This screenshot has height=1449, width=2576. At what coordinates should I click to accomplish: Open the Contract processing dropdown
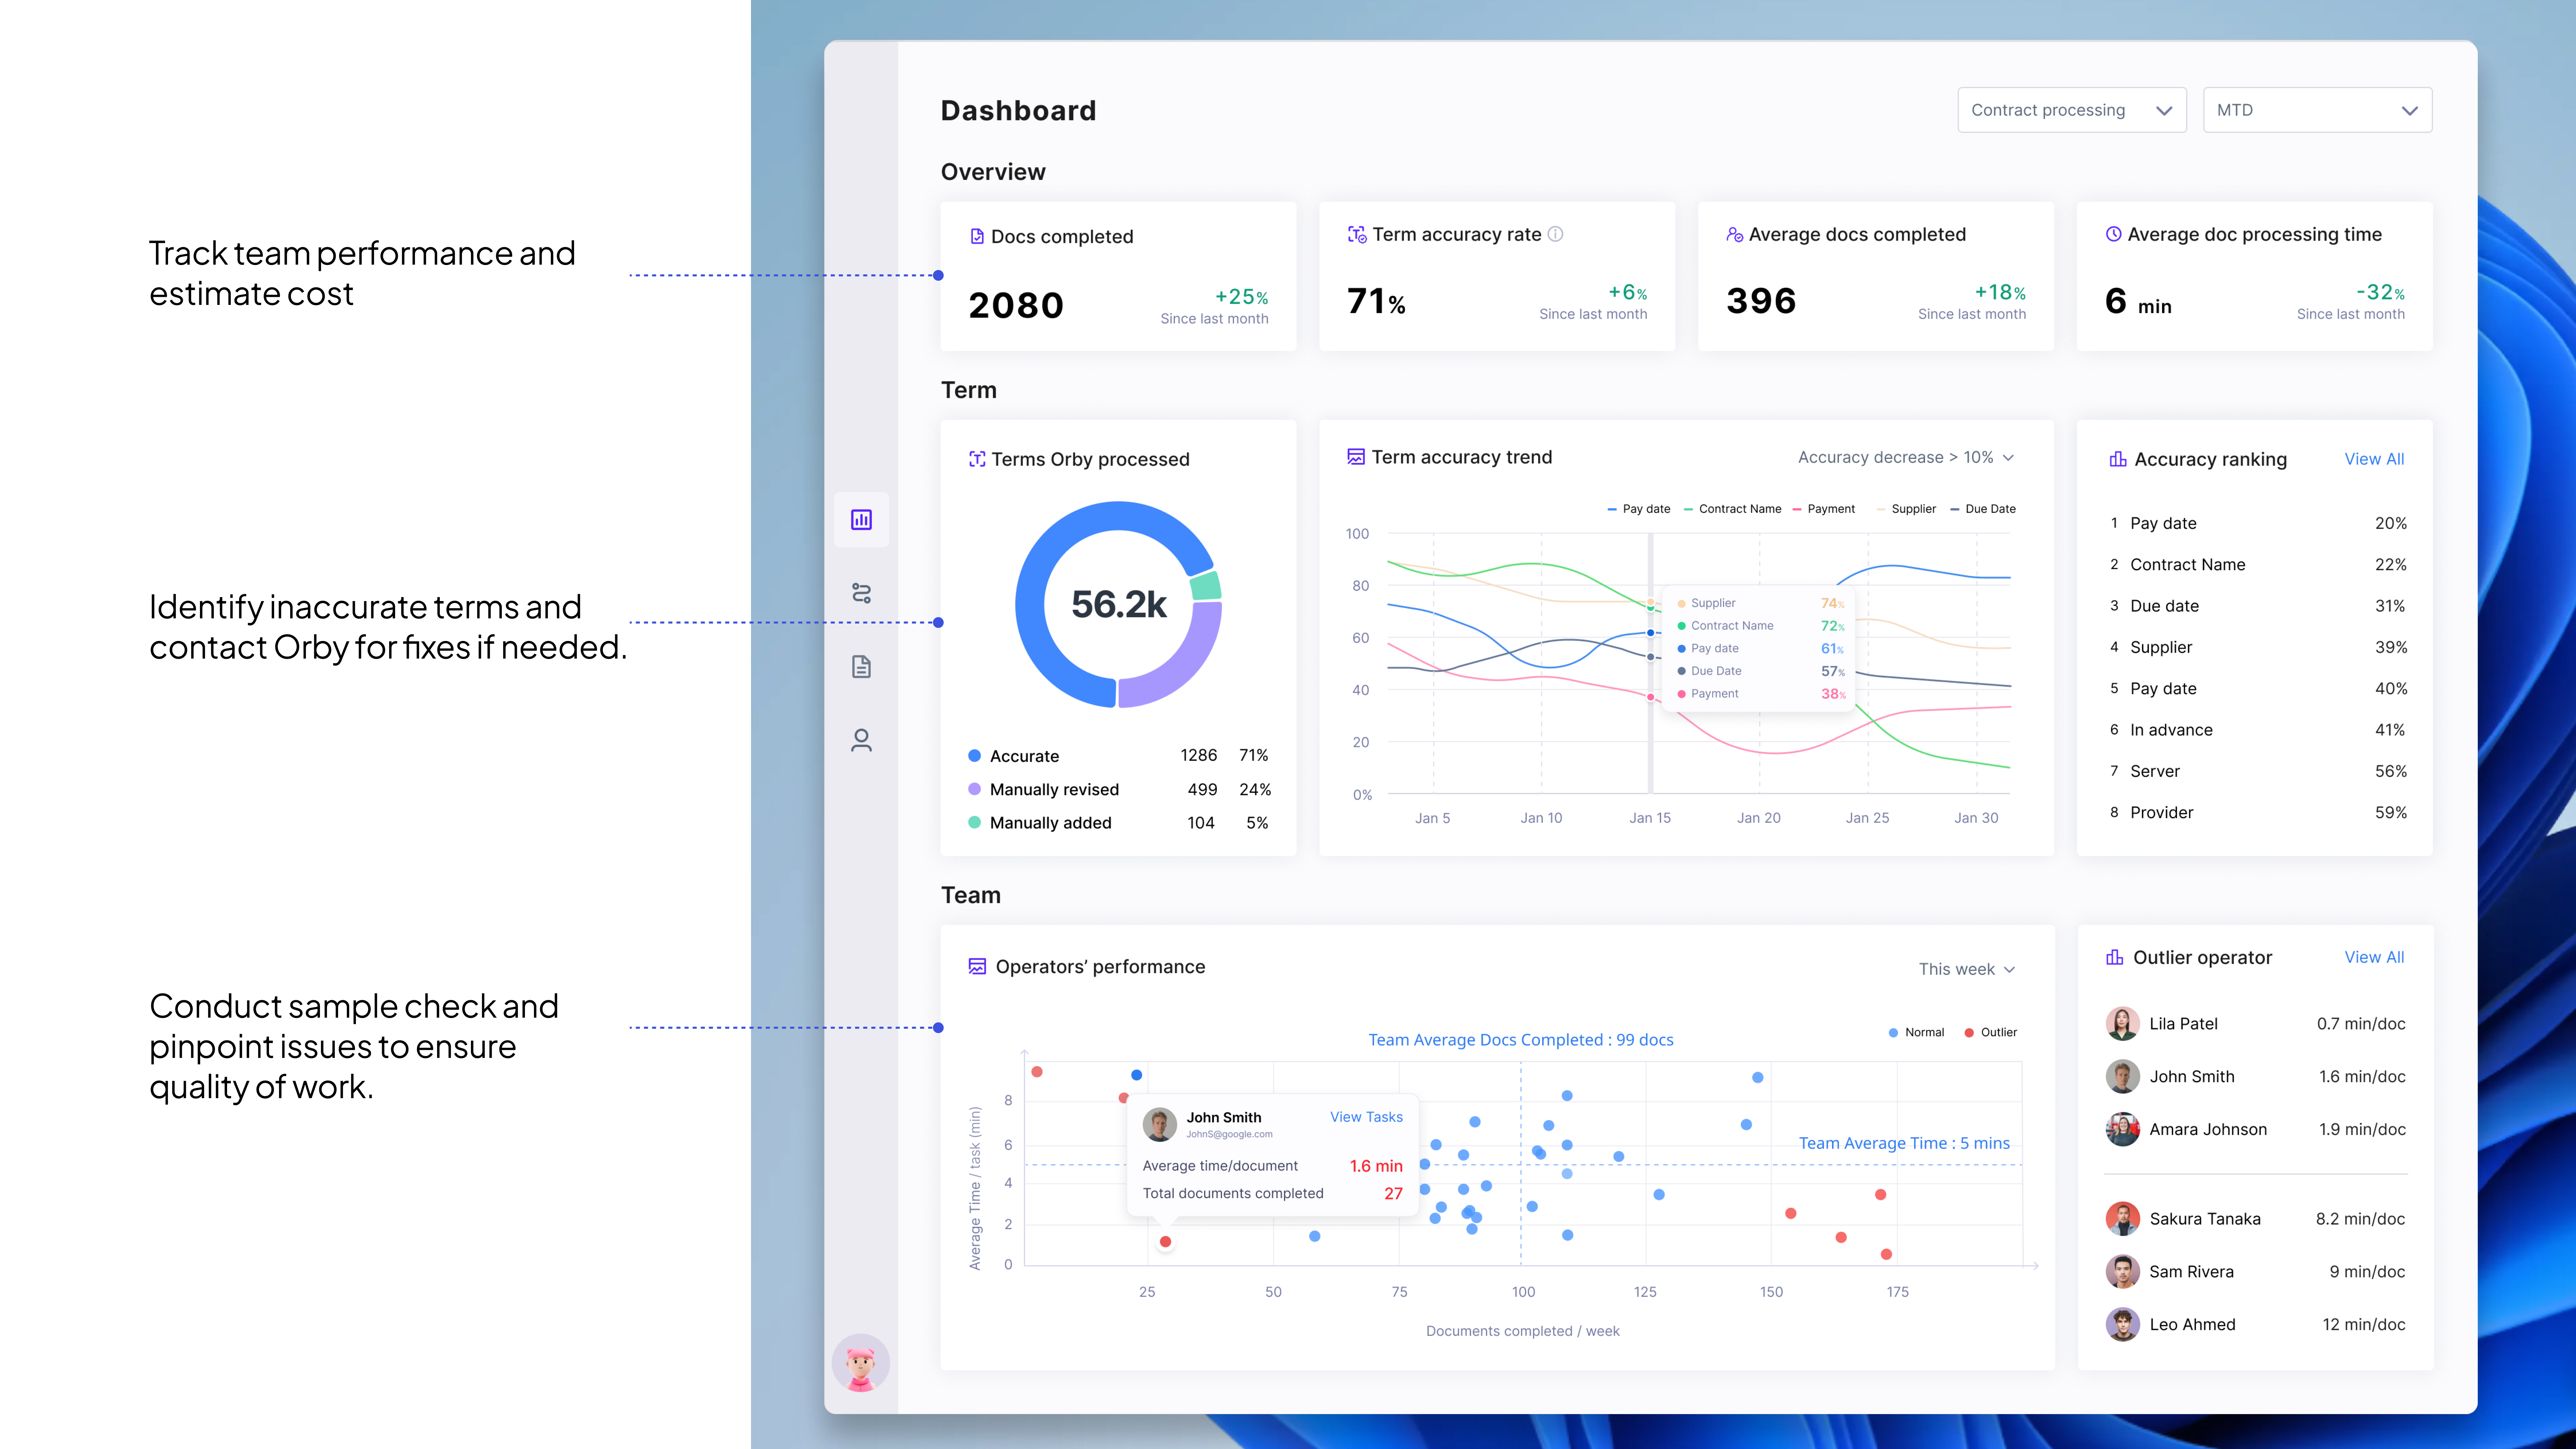[2072, 110]
